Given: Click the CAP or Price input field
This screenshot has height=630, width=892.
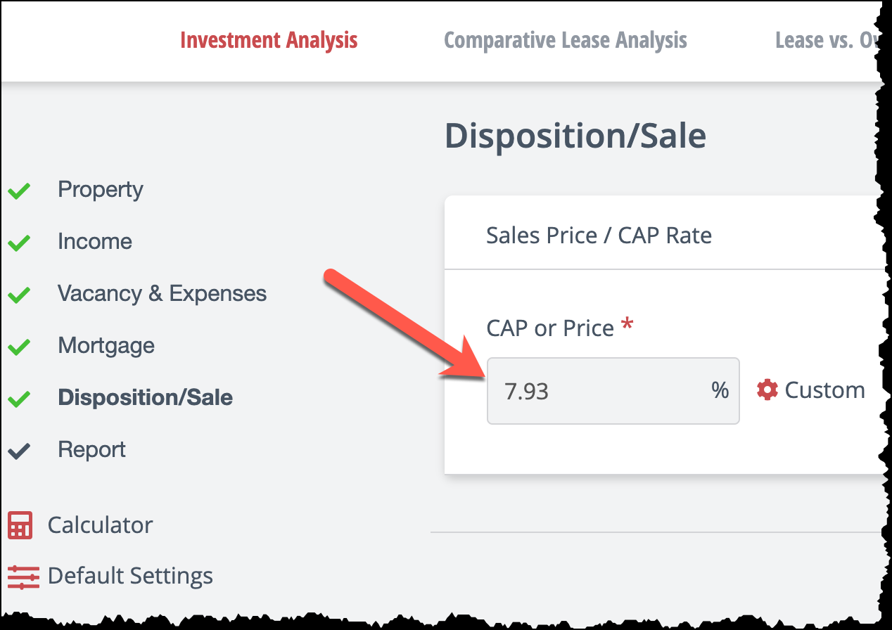Looking at the screenshot, I should tap(613, 391).
